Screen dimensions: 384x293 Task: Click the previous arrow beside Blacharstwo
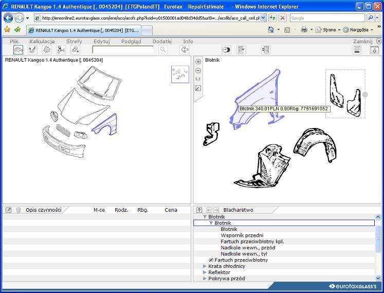209,210
